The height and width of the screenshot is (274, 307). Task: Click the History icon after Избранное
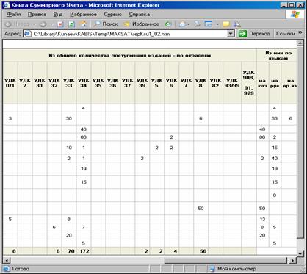pos(167,24)
